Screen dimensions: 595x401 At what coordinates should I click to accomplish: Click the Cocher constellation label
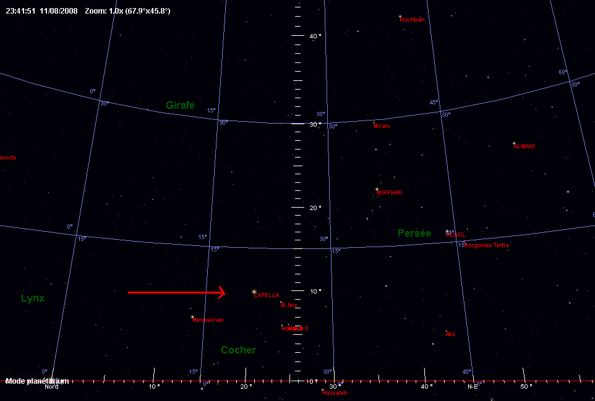point(238,350)
